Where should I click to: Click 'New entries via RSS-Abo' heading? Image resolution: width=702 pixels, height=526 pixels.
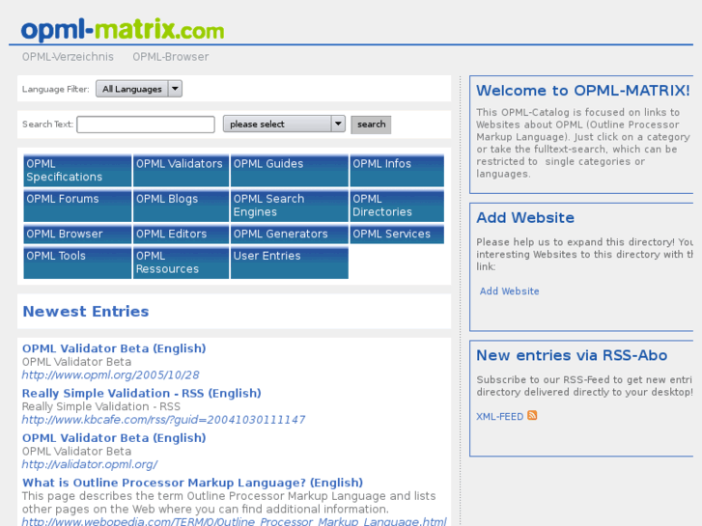coord(572,355)
